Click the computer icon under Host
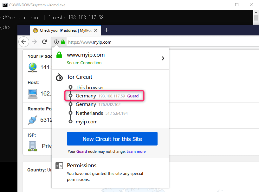259x192 pixels. point(33,94)
